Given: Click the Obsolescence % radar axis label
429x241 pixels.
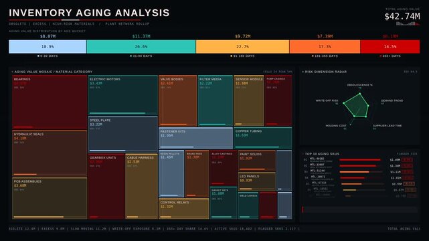Looking at the screenshot, I should coord(359,85).
